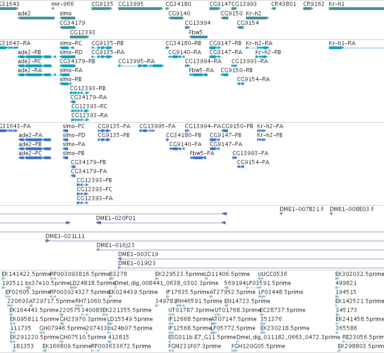Viewport: 384px width, 353px height.
Task: Select protein CG34179-PA
Action: coord(89,171)
